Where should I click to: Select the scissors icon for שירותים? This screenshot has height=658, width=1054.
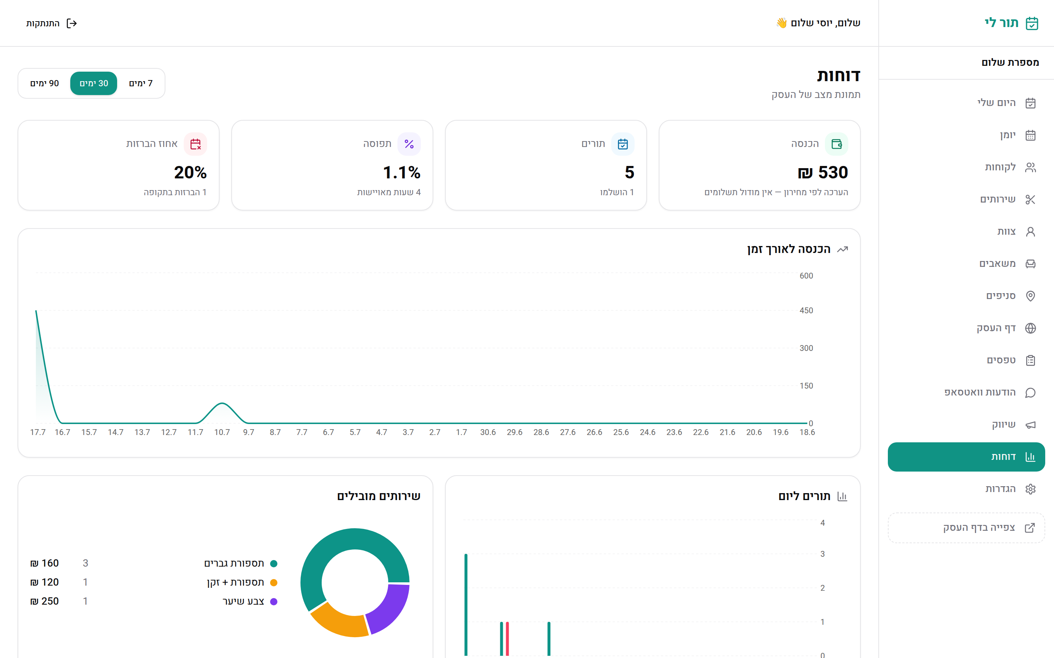(1030, 200)
